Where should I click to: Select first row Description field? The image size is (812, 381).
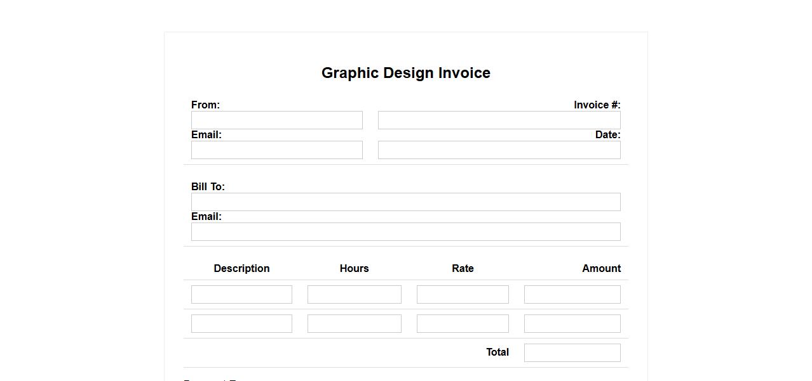241,294
